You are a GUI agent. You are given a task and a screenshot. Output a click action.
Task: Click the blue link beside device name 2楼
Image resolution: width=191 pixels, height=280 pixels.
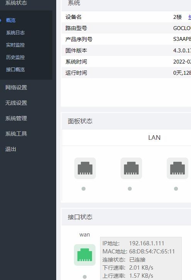[189, 17]
